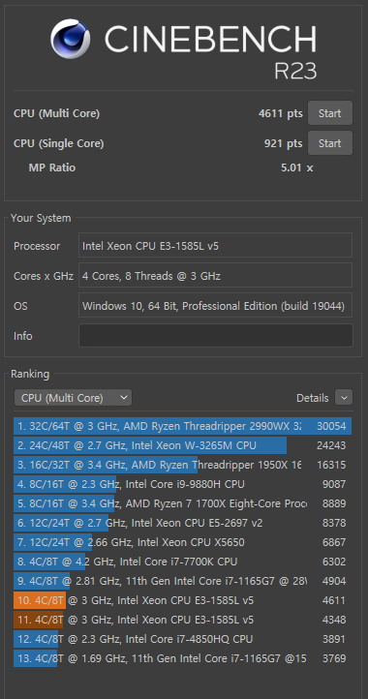Screen dimensions: 368x699
Task: Focus the Info text field
Action: point(215,335)
